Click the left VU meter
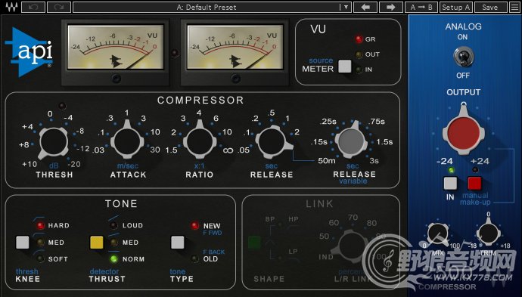The image size is (522, 297). 116,47
